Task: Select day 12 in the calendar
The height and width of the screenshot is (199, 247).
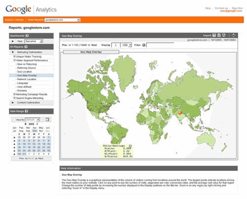Action: coord(34,144)
